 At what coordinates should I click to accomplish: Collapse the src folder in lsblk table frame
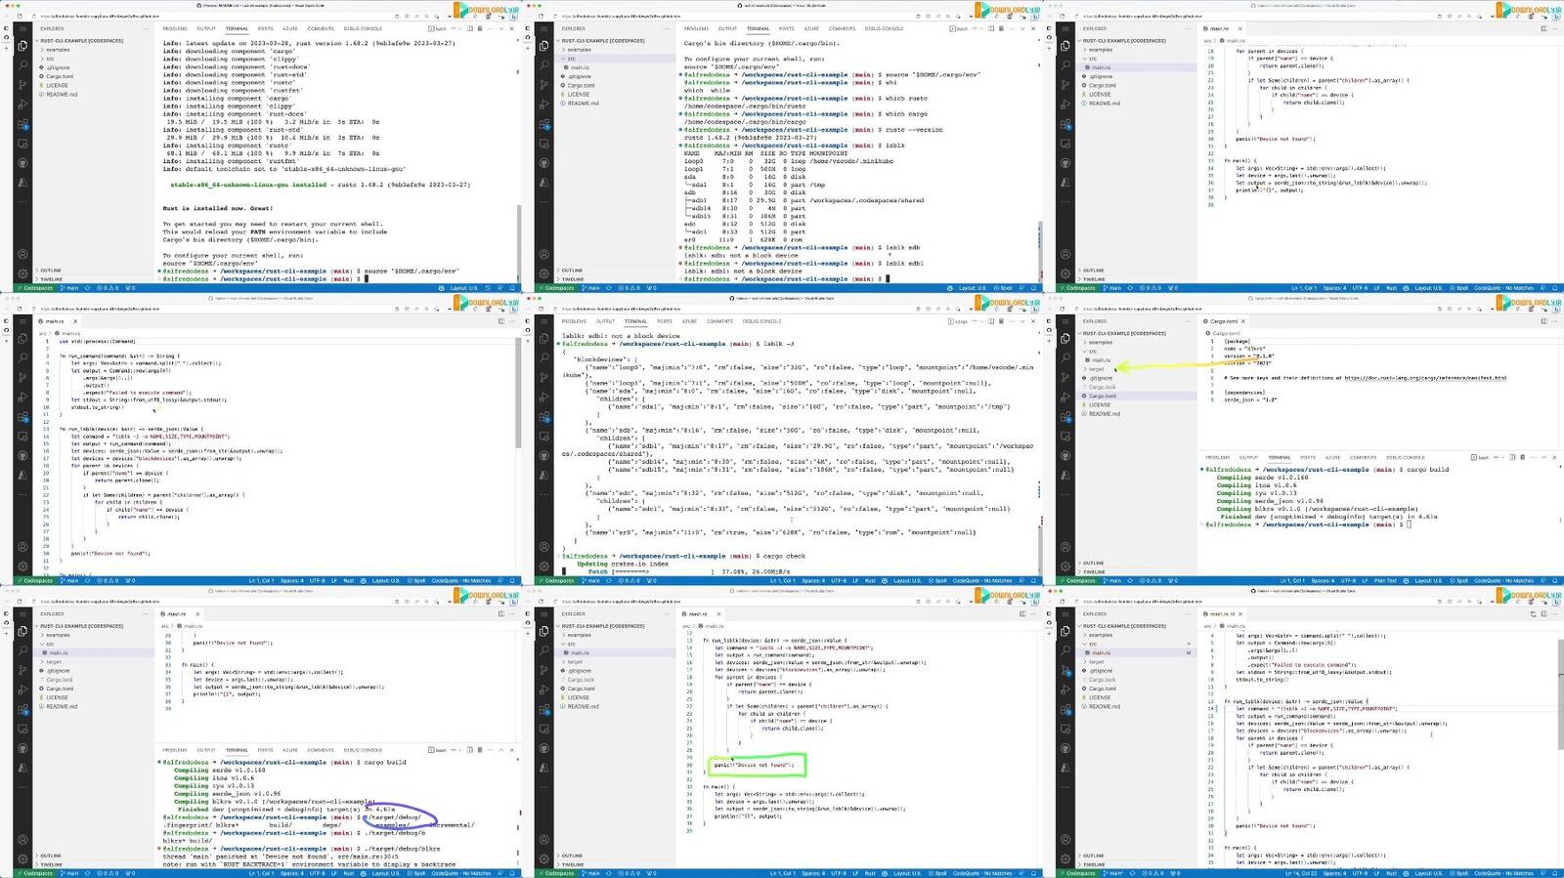click(x=572, y=59)
